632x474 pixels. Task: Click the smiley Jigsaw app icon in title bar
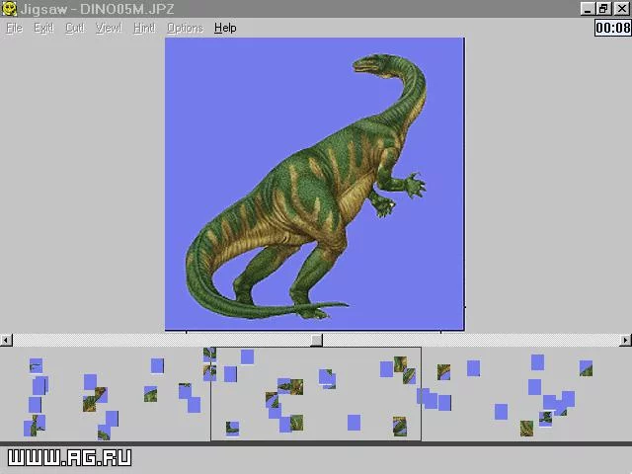[x=9, y=9]
